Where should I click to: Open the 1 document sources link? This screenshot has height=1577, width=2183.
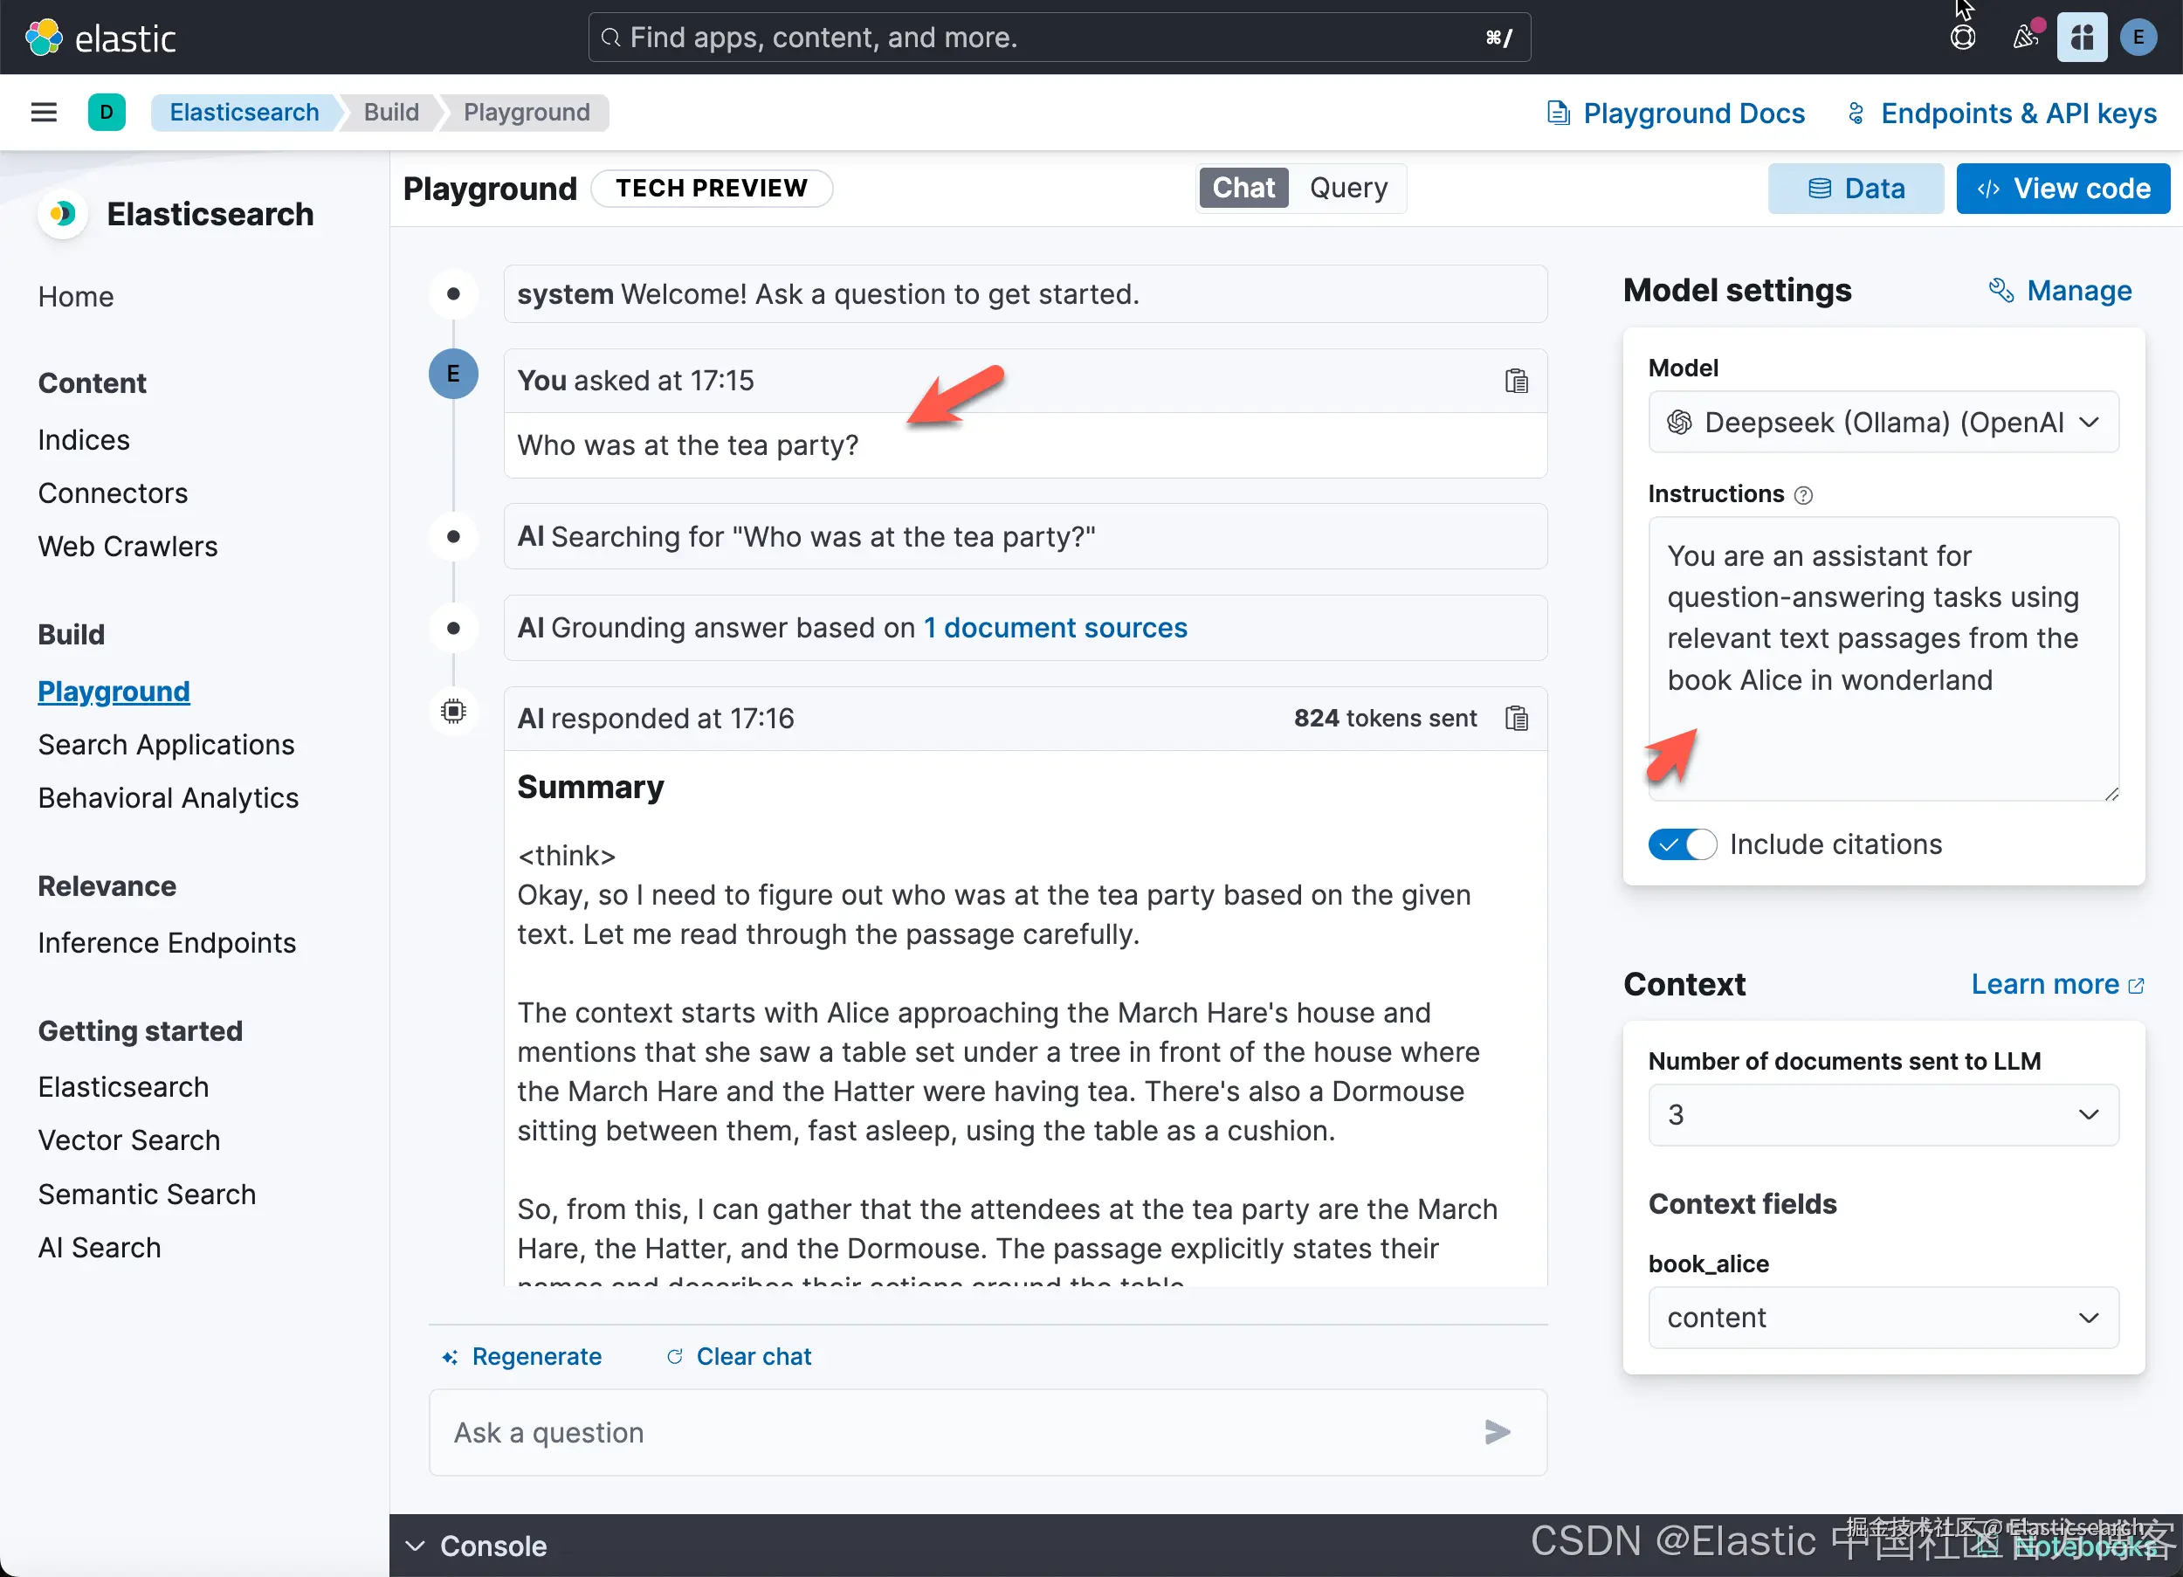(x=1055, y=628)
